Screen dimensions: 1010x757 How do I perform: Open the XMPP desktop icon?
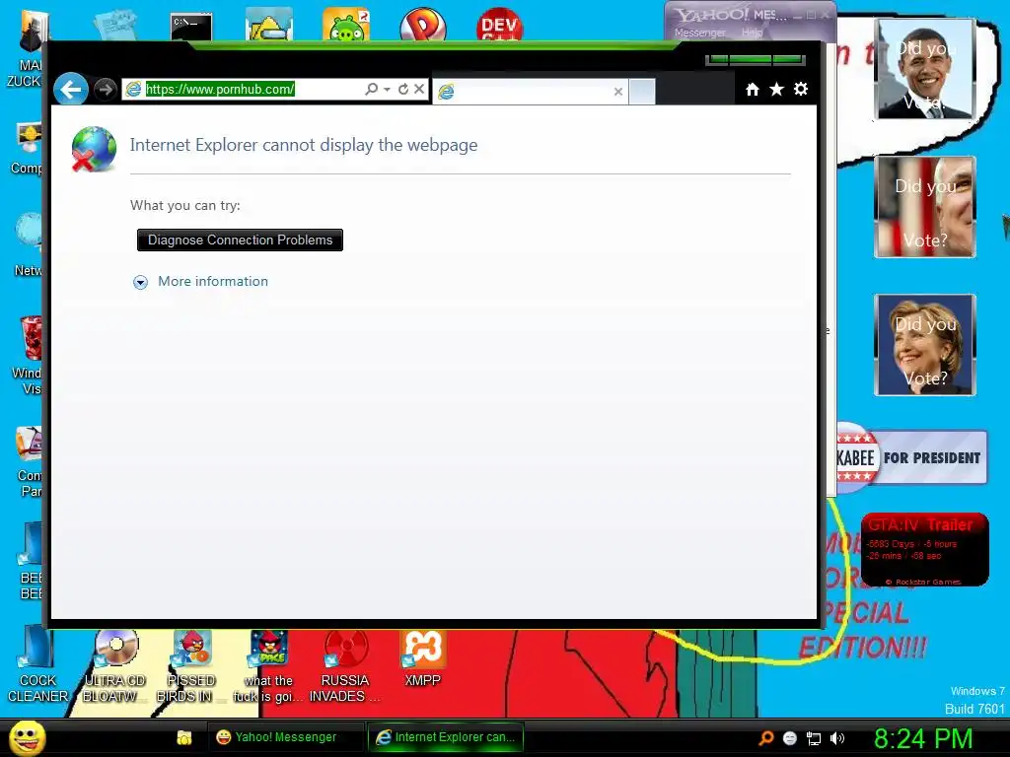point(422,657)
